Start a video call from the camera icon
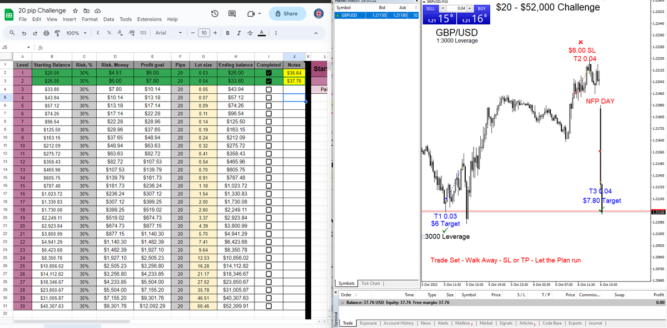 (x=251, y=14)
